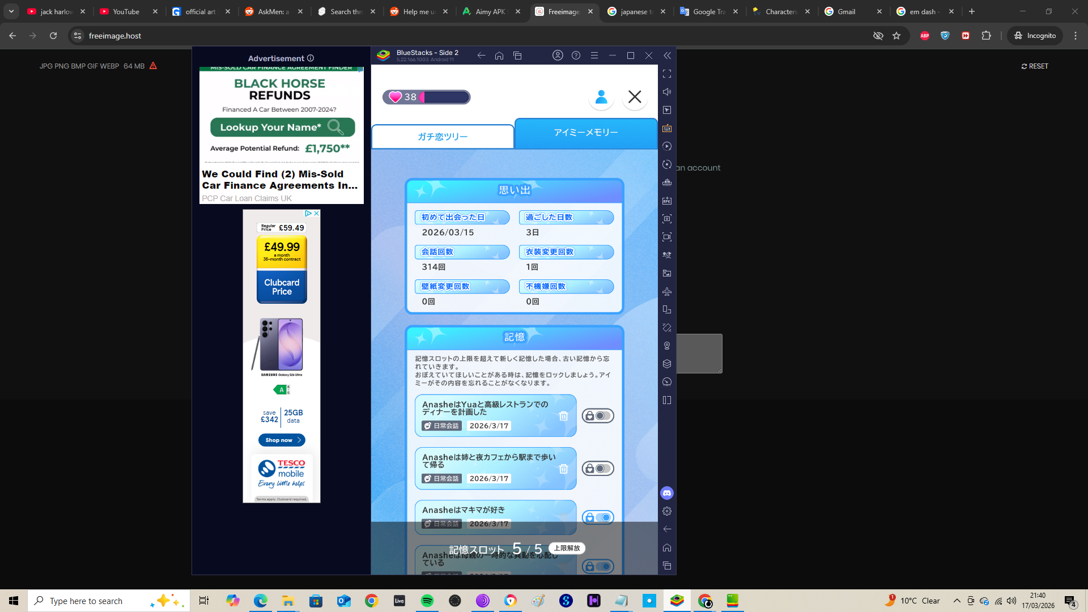Start BlueStacks screen recording icon
The height and width of the screenshot is (612, 1088).
[667, 237]
